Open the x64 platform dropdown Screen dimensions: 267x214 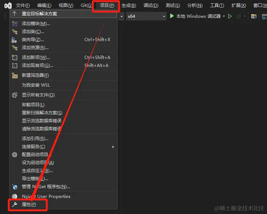[146, 16]
